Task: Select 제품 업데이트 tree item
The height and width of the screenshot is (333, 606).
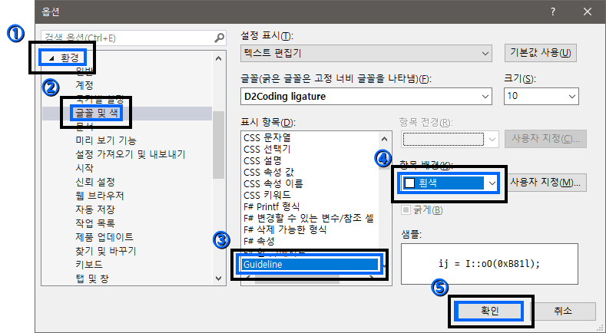Action: (x=104, y=237)
